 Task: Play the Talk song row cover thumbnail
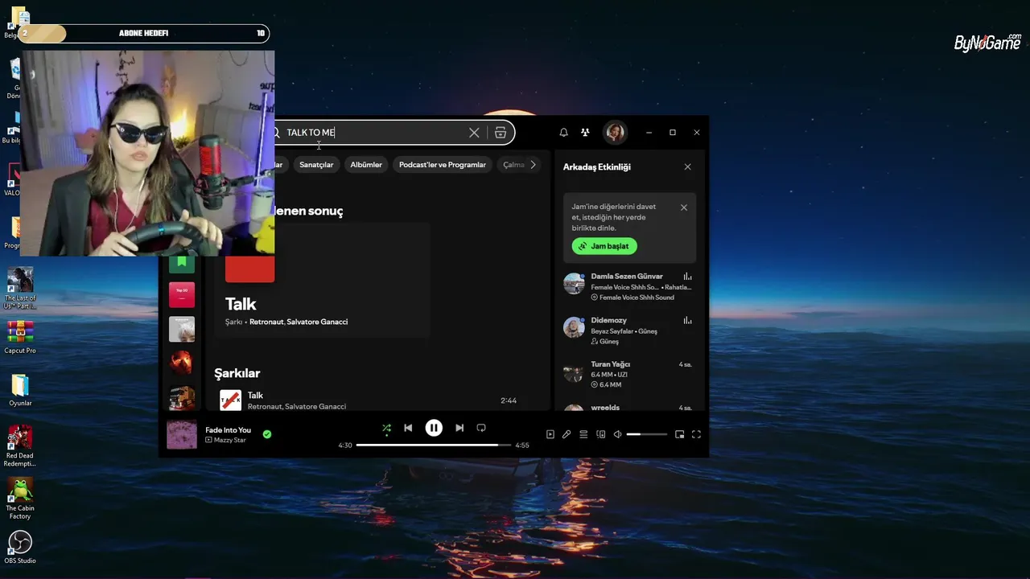point(231,400)
